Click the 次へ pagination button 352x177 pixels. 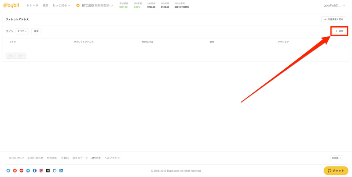click(x=21, y=56)
